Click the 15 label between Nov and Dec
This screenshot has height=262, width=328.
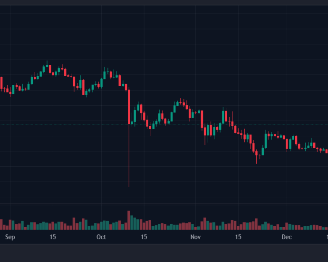pyautogui.click(x=238, y=237)
